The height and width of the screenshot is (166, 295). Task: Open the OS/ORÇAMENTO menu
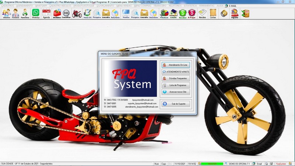(x=105, y=6)
